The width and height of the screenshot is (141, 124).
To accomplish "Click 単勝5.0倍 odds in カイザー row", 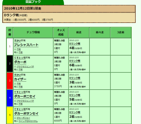I will 60,75.
